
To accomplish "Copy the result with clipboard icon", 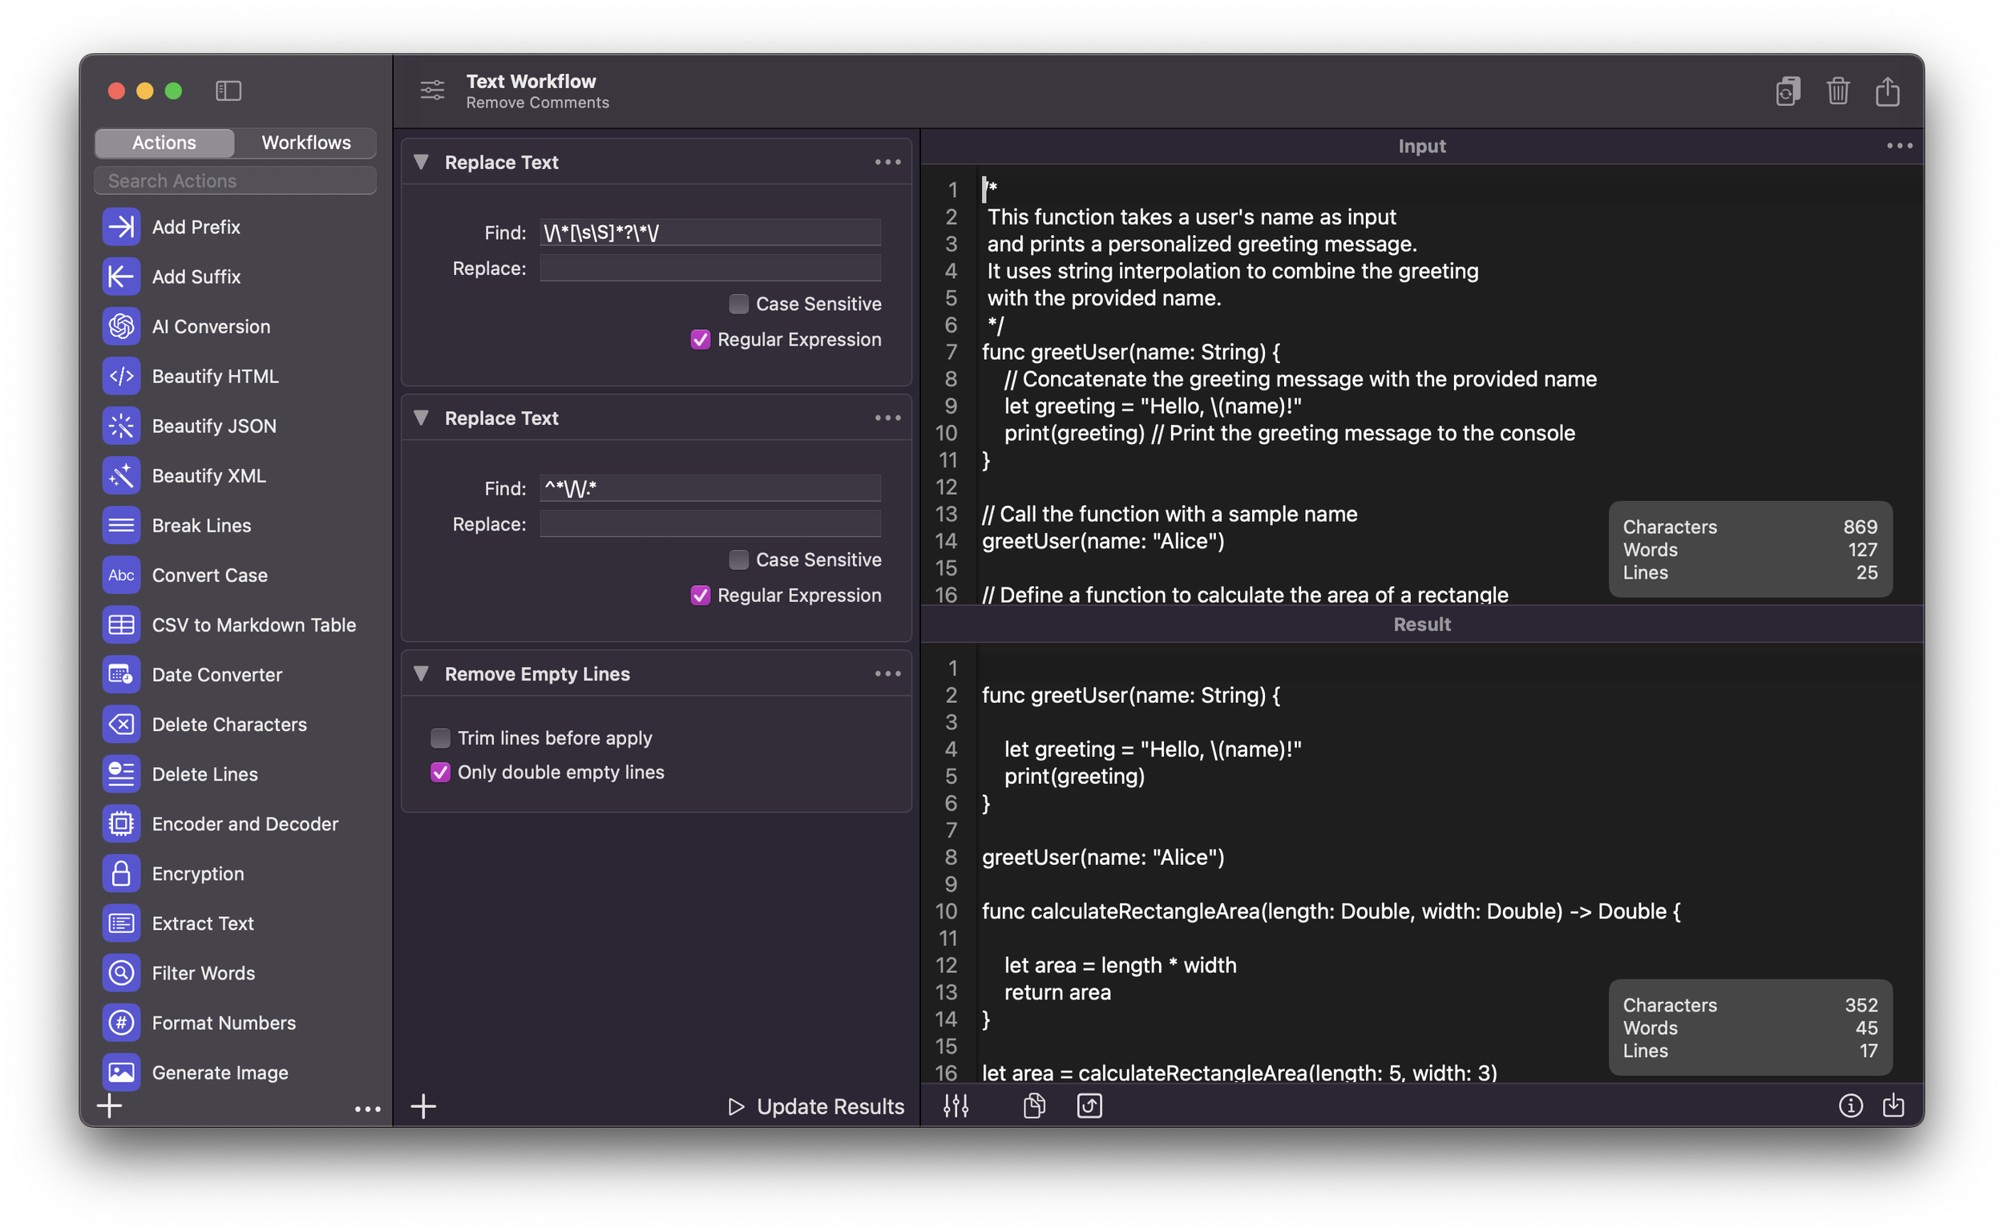I will tap(1034, 1105).
